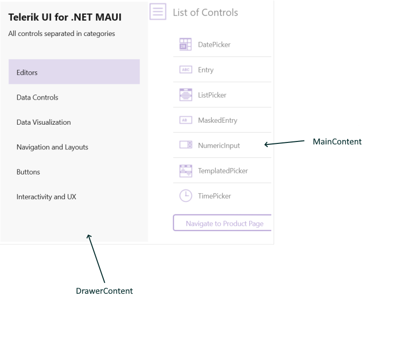The height and width of the screenshot is (345, 394).
Task: Click the TimePicker clock icon
Action: [186, 196]
